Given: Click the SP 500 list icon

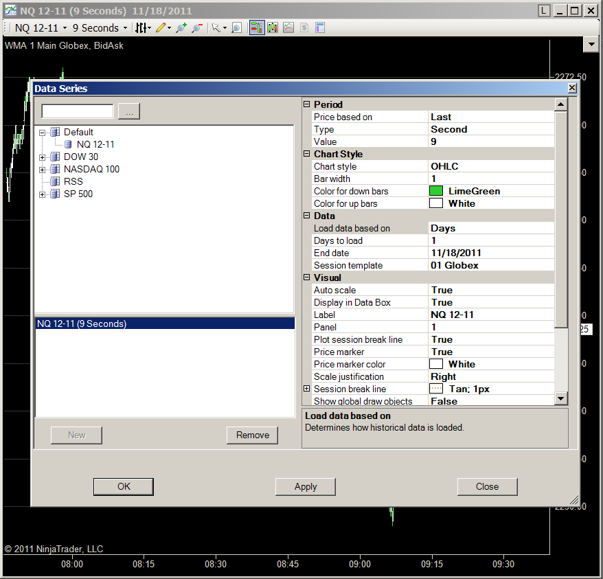Looking at the screenshot, I should (x=55, y=194).
